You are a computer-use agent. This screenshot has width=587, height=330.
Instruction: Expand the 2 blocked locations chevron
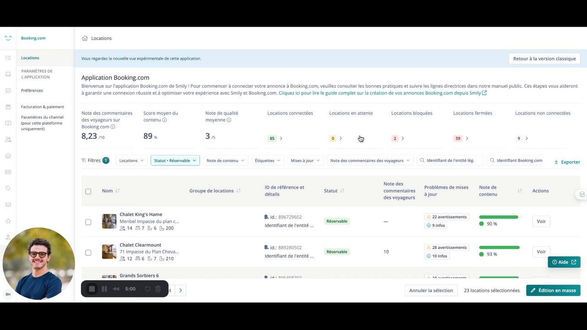403,138
